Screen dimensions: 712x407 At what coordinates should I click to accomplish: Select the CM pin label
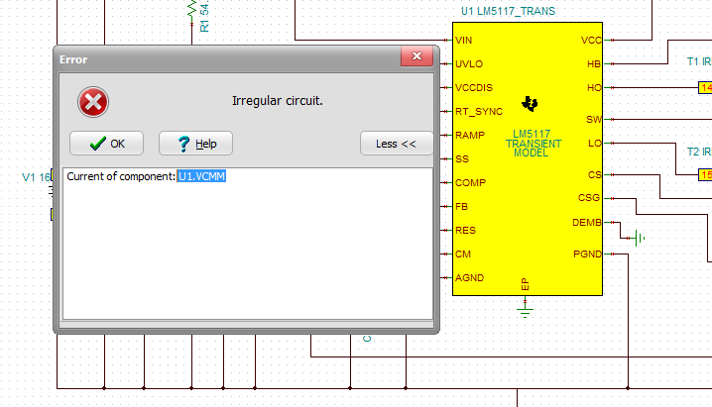point(463,254)
